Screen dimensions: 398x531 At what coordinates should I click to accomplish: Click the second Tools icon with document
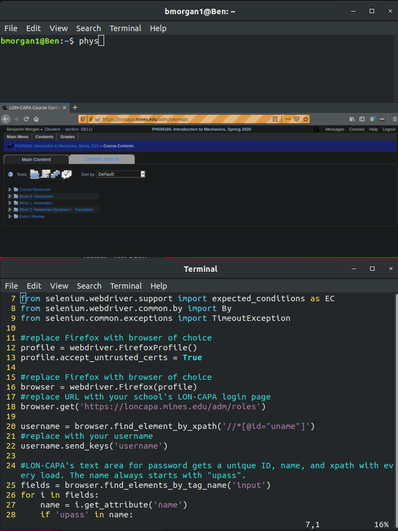(45, 174)
